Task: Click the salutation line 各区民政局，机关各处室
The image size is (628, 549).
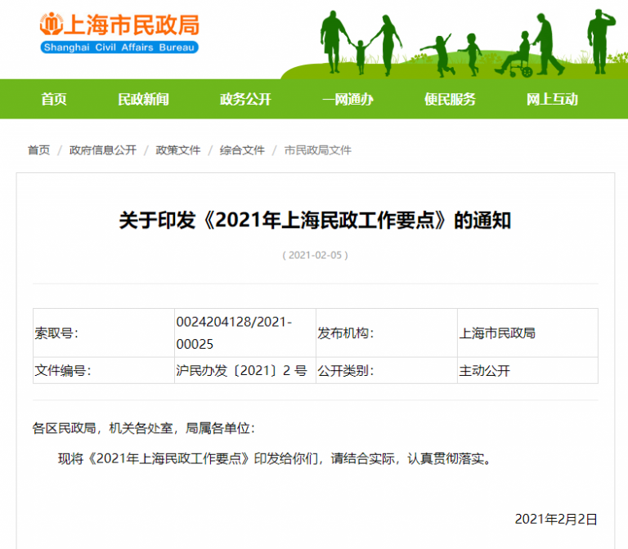Action: 143,429
